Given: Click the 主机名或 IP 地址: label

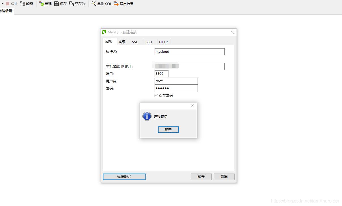Looking at the screenshot, I should (119, 67).
